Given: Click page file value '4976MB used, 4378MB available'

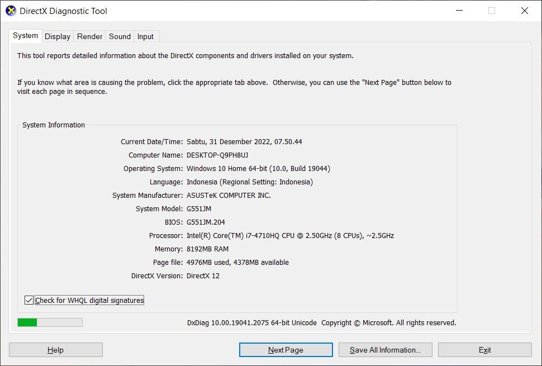Looking at the screenshot, I should coord(237,263).
